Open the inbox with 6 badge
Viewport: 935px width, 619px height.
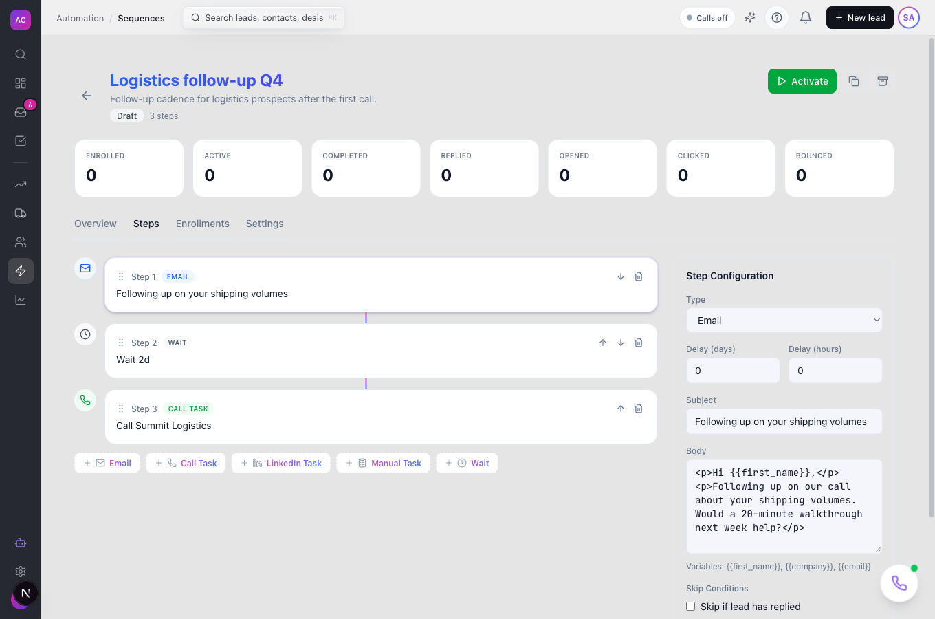coord(21,112)
